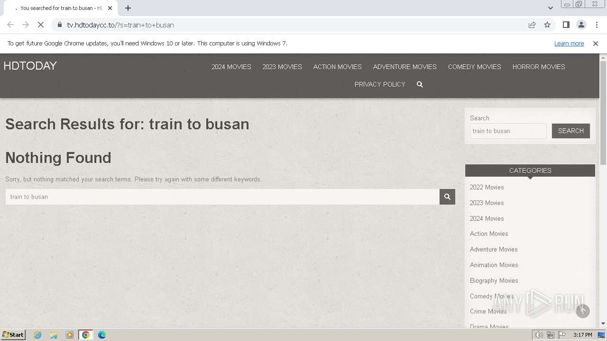
Task: Open the Biography Movies category
Action: point(494,280)
